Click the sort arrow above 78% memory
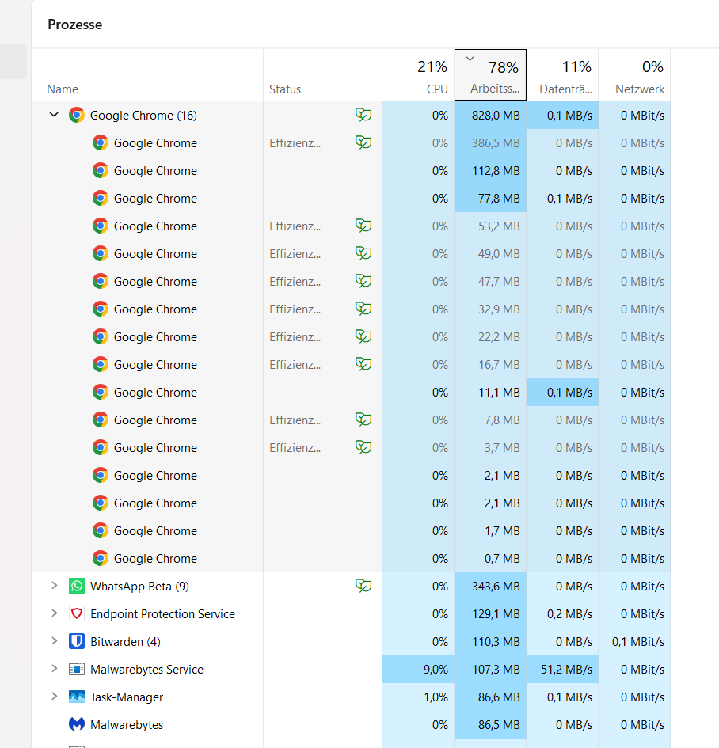This screenshot has height=748, width=719. [x=470, y=59]
